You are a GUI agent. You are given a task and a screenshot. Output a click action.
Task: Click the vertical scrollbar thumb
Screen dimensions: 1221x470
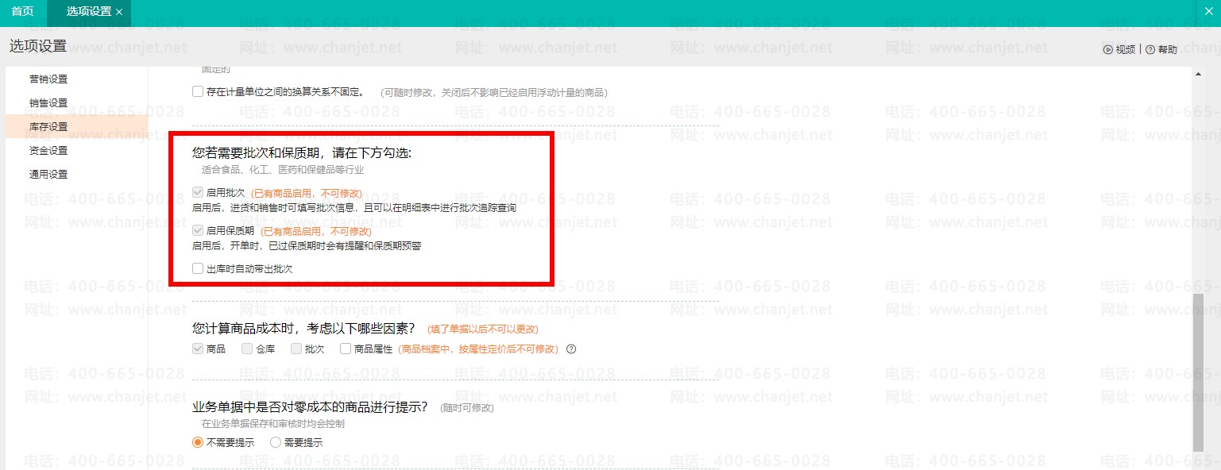[1198, 373]
